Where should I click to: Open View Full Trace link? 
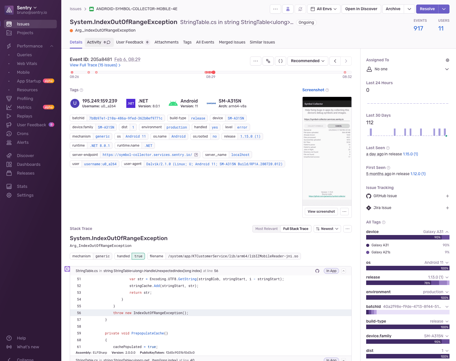(x=95, y=65)
